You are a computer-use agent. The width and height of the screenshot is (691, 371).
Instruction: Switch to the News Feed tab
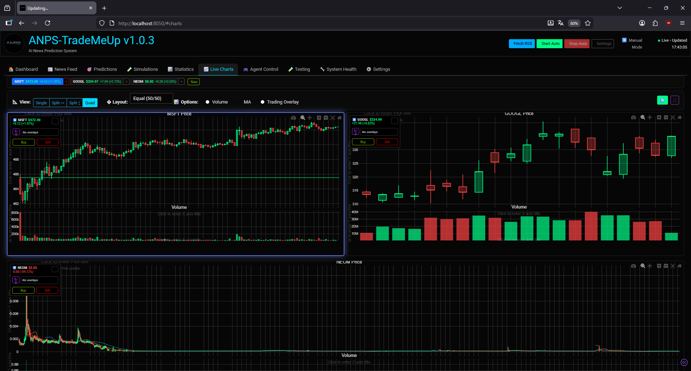pyautogui.click(x=62, y=69)
